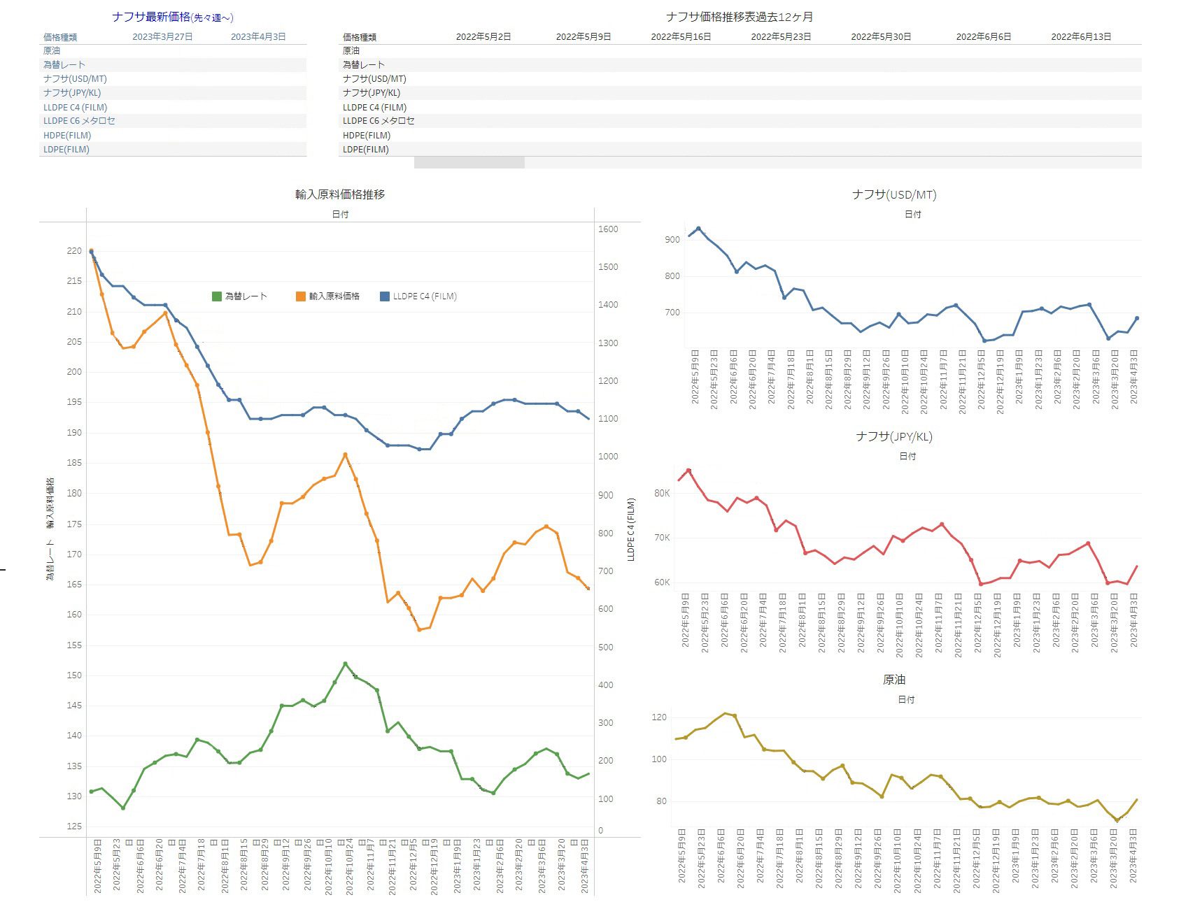Click ナフサ(USD/MT) in the latest price table
The height and width of the screenshot is (909, 1195).
tap(75, 79)
